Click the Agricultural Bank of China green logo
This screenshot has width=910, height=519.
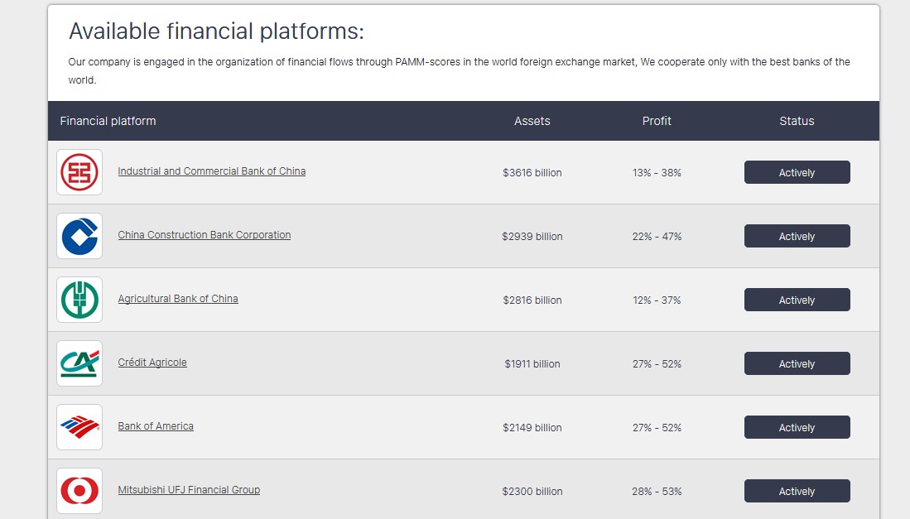[79, 300]
